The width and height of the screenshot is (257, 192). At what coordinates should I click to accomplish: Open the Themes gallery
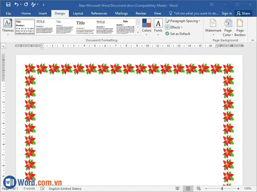(8, 27)
